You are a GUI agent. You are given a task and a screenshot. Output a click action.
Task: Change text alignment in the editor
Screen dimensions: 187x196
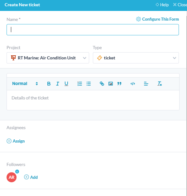(146, 84)
